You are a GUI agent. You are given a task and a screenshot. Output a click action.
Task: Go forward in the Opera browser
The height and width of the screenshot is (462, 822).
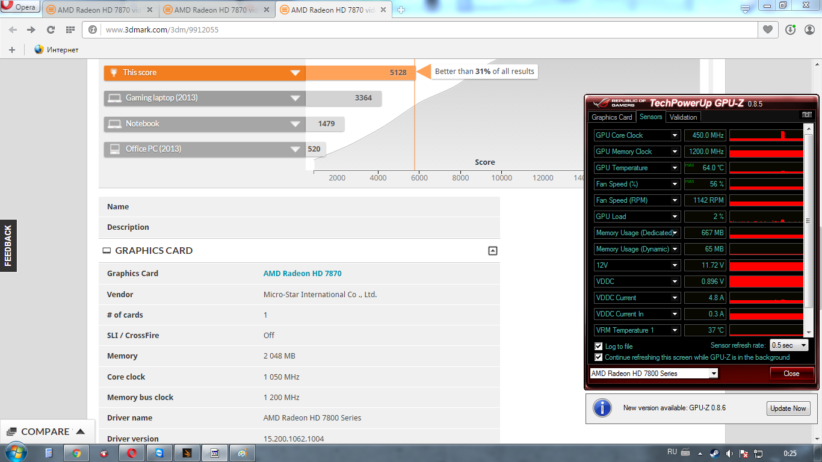click(x=31, y=29)
